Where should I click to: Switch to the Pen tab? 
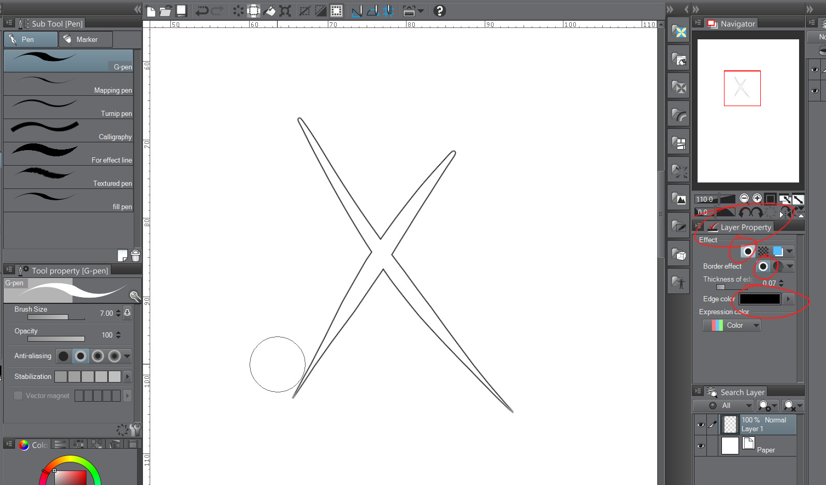pos(31,39)
